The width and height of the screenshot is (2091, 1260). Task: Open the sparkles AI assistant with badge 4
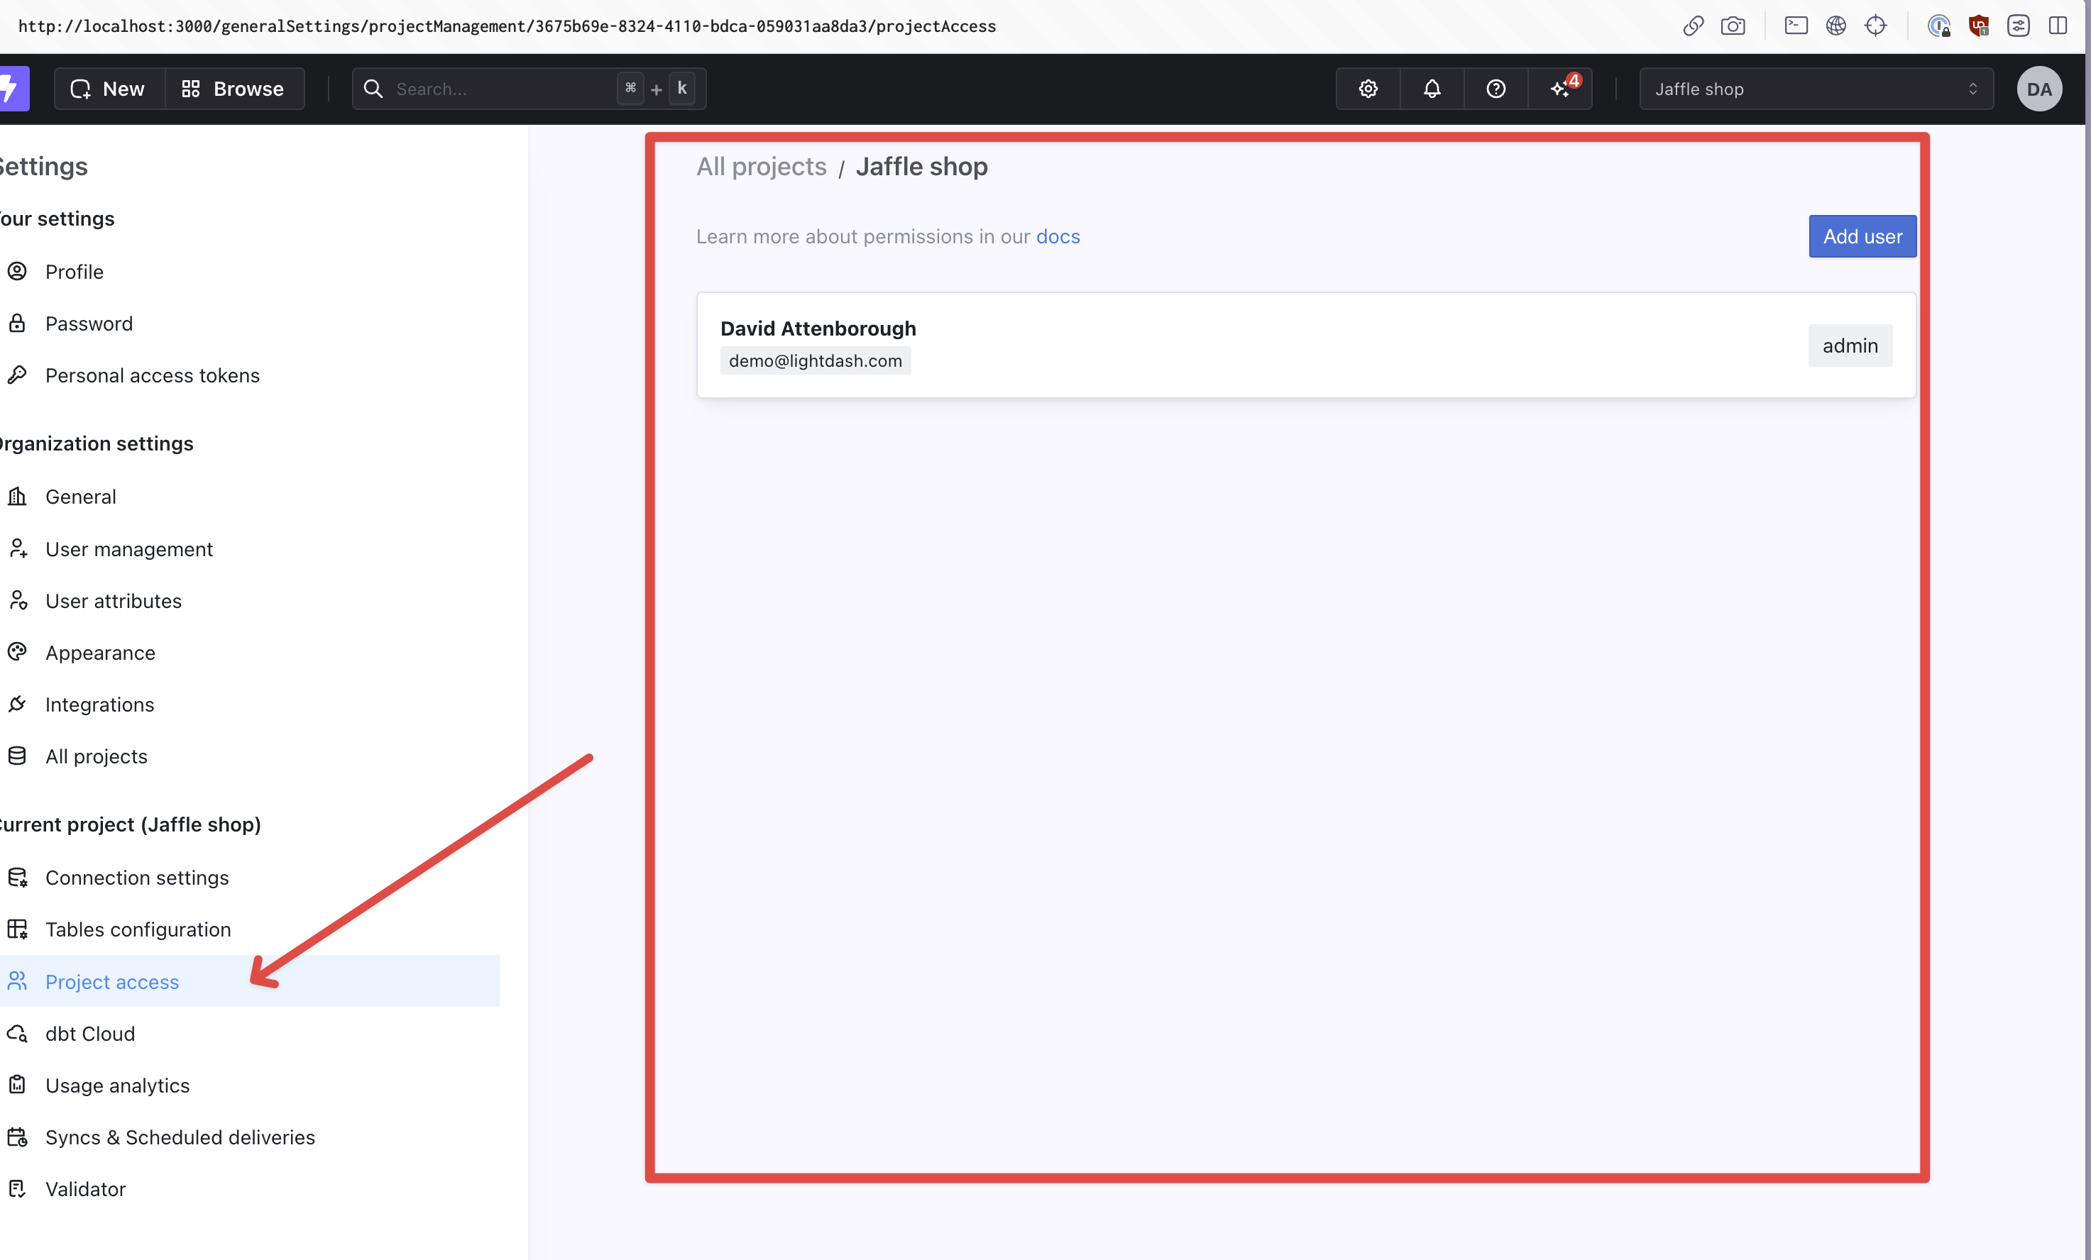1560,88
